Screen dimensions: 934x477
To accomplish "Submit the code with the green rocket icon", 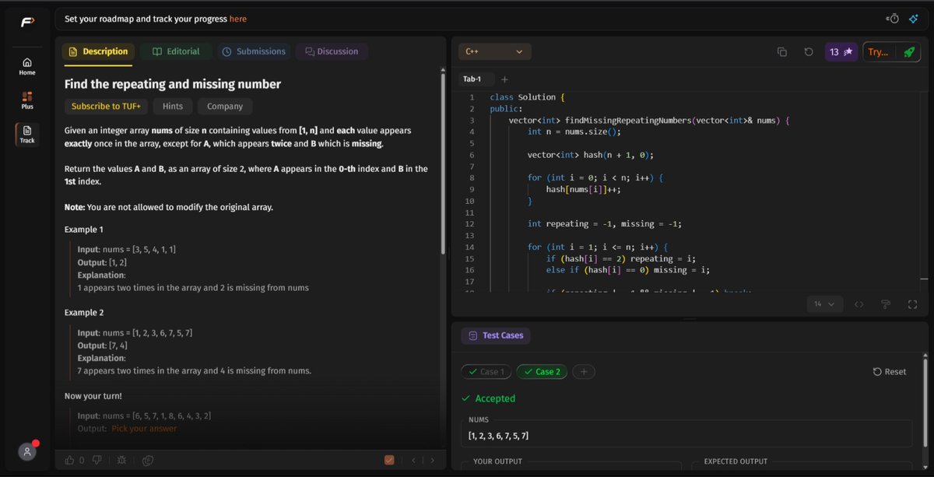I will [x=908, y=52].
